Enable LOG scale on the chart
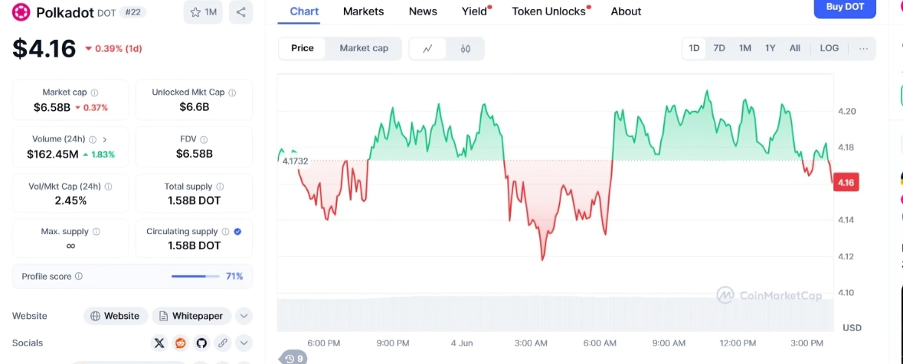The width and height of the screenshot is (903, 364). point(829,48)
